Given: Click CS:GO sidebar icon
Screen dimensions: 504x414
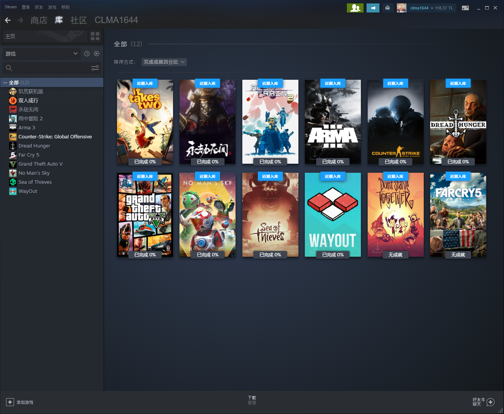Looking at the screenshot, I should pos(13,137).
